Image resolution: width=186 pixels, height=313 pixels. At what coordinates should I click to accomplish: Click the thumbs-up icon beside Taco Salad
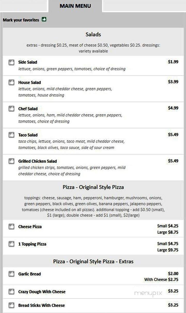(x=11, y=135)
